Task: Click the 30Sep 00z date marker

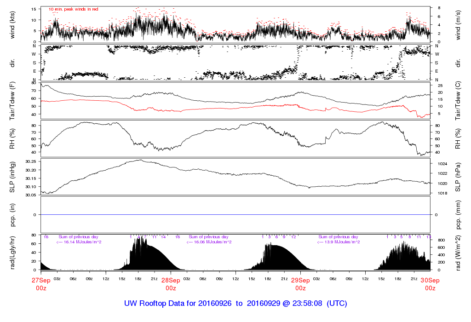Action: point(430,284)
